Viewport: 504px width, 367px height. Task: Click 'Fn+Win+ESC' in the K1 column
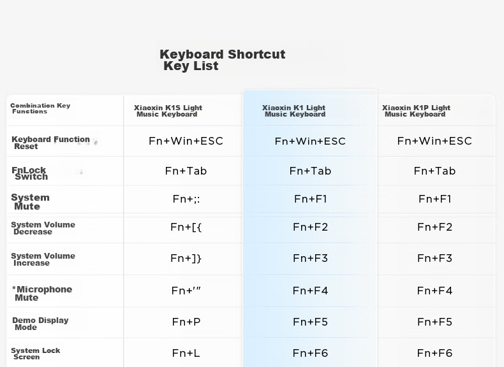[x=310, y=141]
